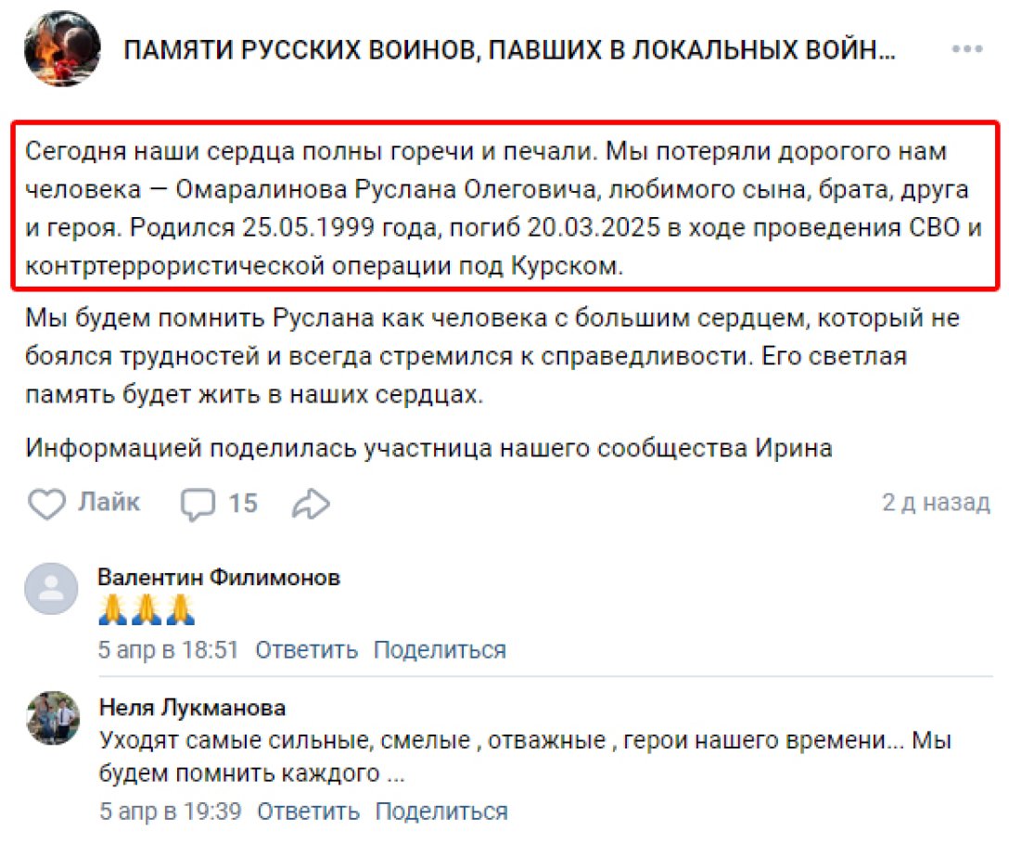
Task: Click Ответить under Неля's comment
Action: point(306,811)
